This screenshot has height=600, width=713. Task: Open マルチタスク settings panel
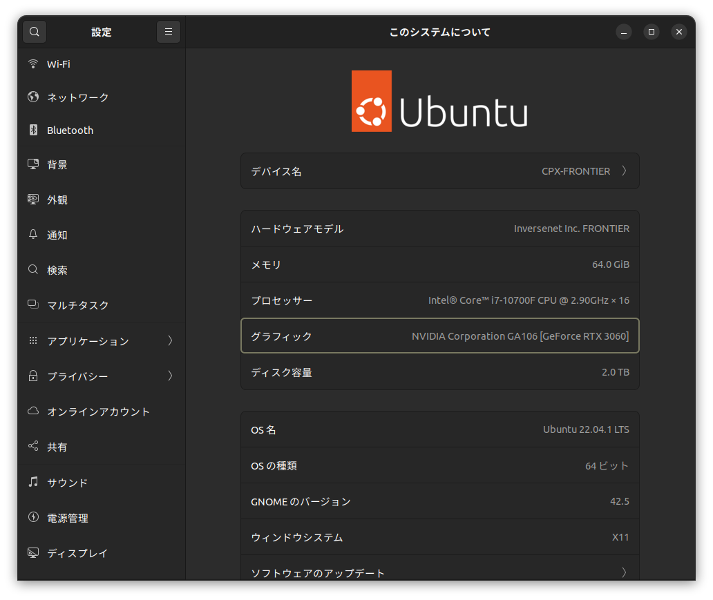[x=102, y=305]
